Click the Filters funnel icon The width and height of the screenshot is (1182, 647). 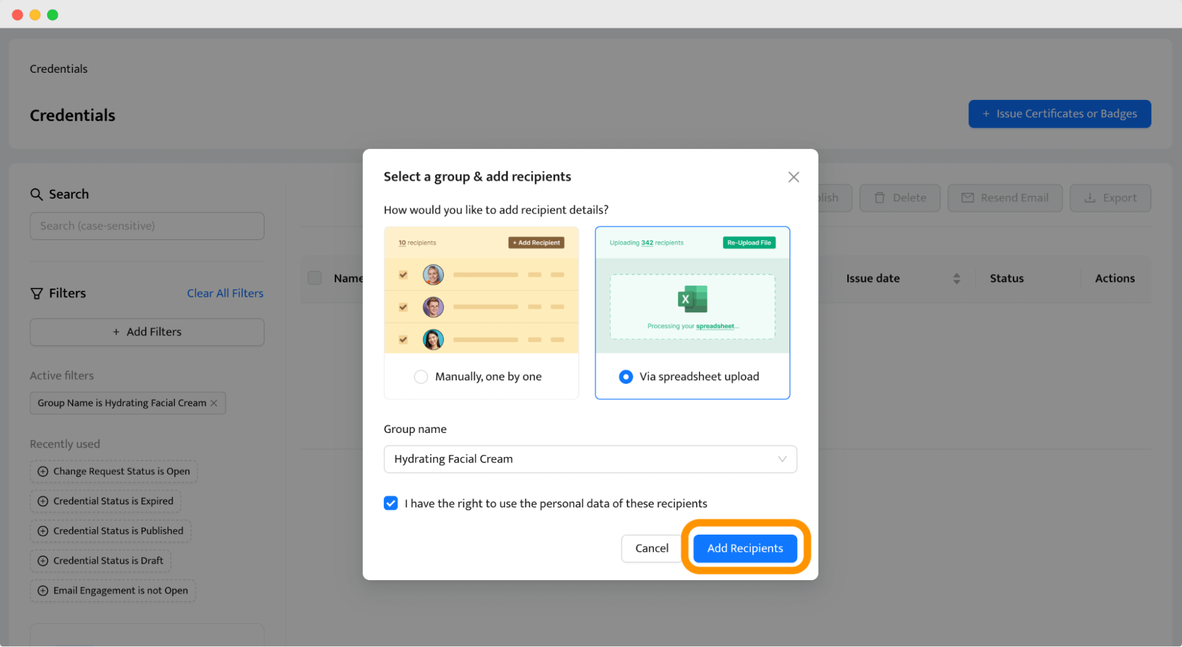37,293
